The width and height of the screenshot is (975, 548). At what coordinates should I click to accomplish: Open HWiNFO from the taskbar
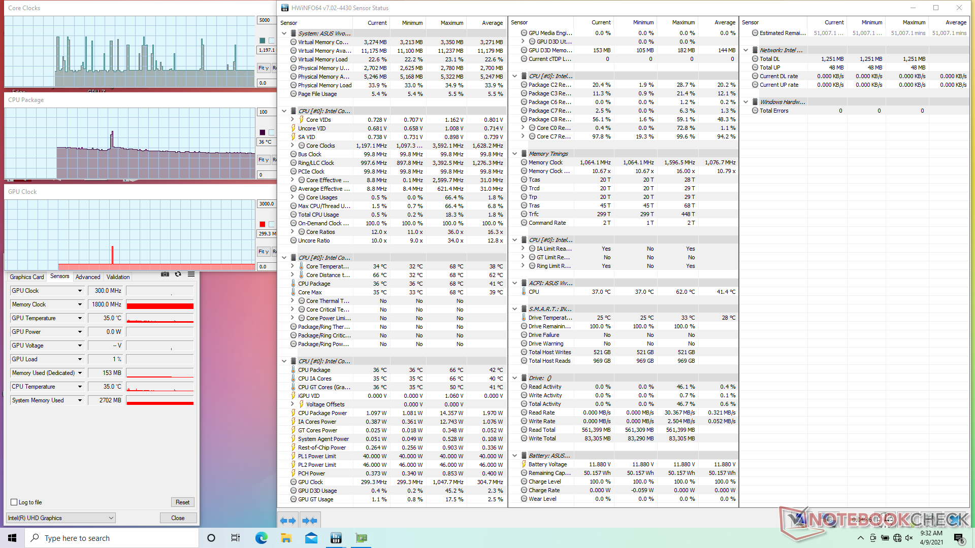(336, 538)
